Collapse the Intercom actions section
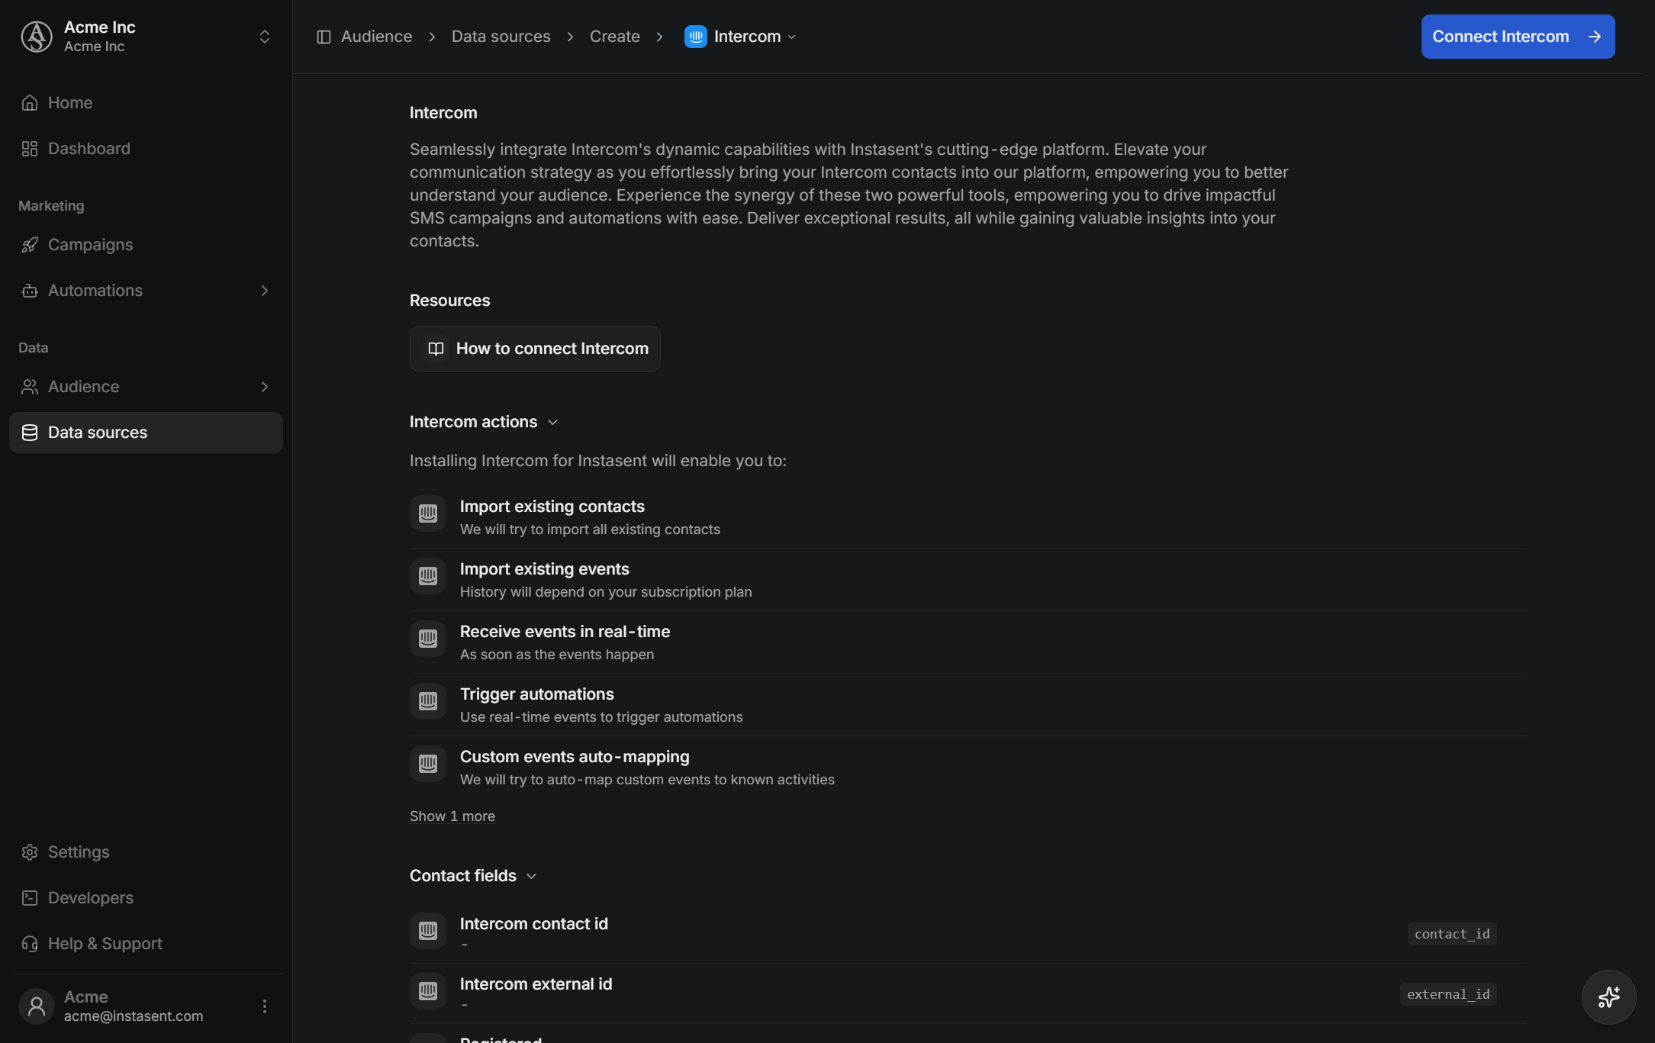The height and width of the screenshot is (1043, 1655). [x=484, y=421]
